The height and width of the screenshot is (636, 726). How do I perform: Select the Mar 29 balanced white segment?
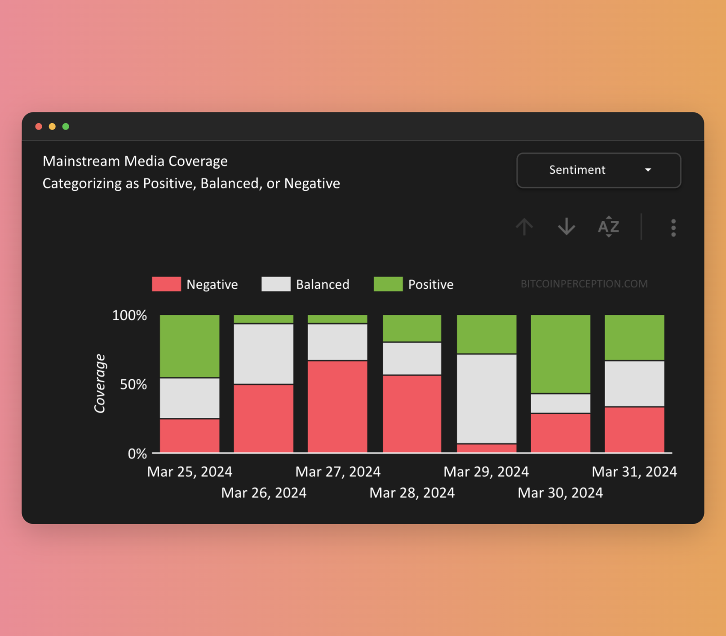click(487, 399)
